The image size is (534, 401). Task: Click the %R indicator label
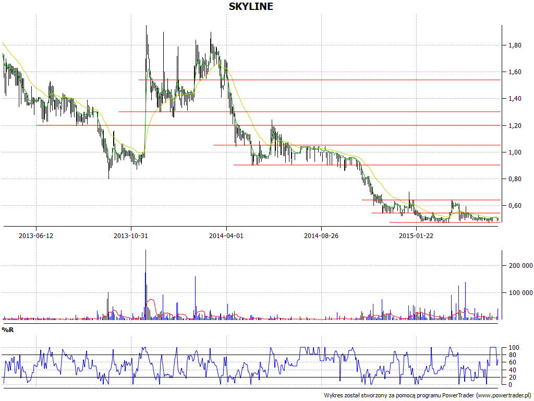tap(8, 330)
